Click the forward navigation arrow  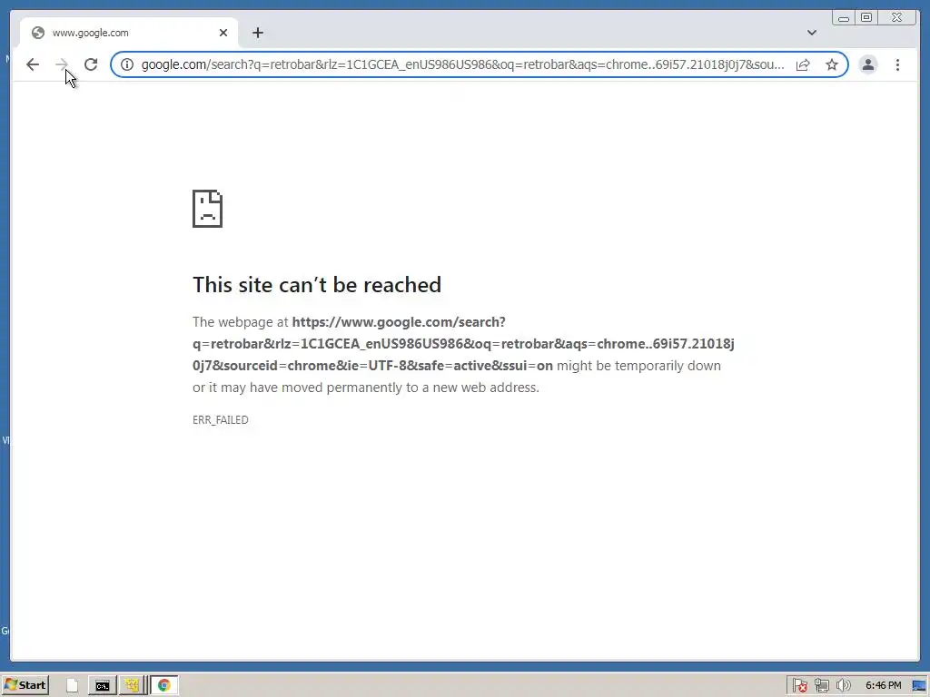[x=62, y=64]
